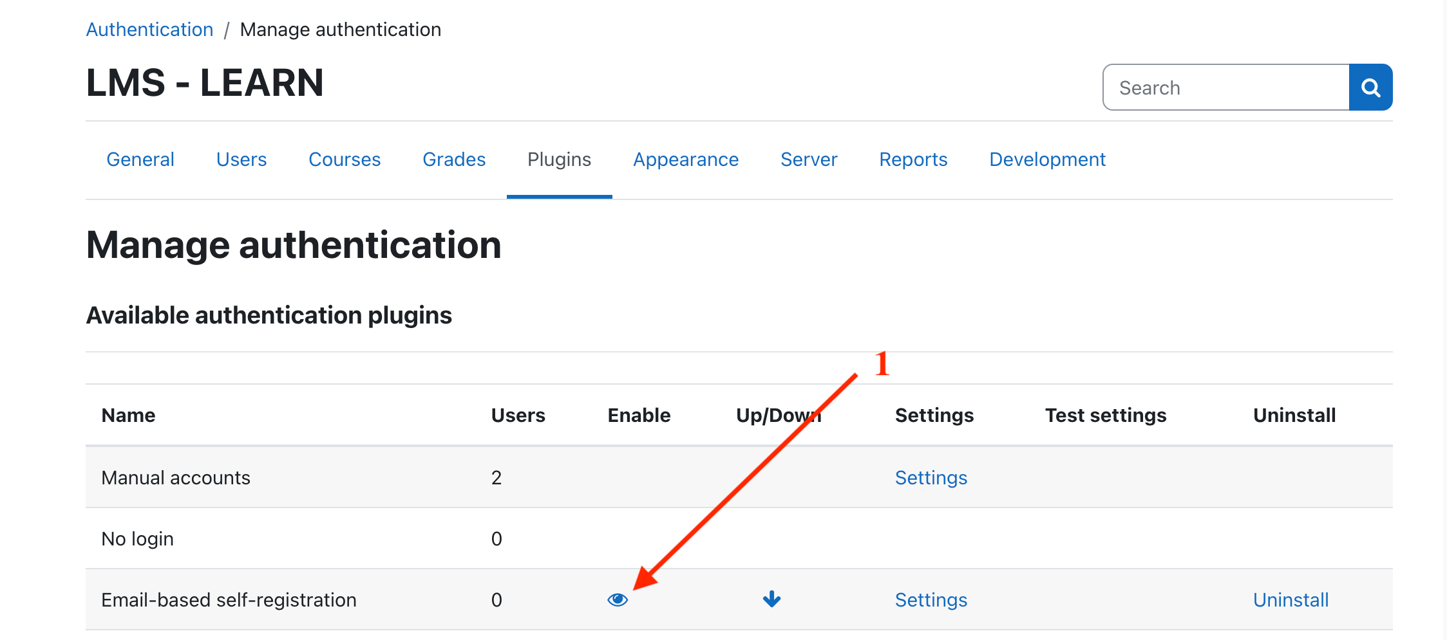Select the Grades tab
Screen dimensions: 1447x640
pos(454,160)
